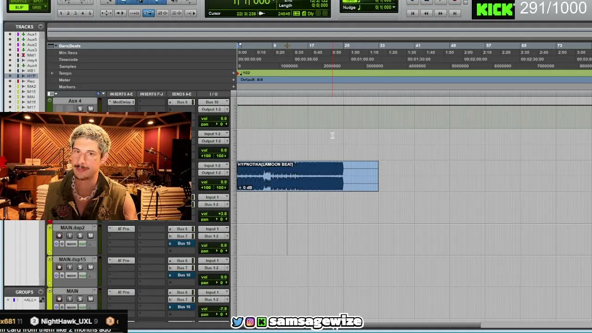Recall zoom preset 1
592x333 pixels.
[x=61, y=13]
